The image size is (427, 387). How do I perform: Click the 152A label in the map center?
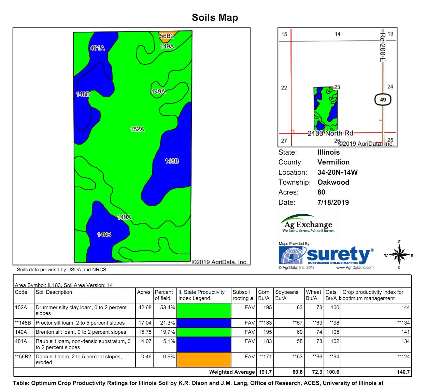click(137, 129)
